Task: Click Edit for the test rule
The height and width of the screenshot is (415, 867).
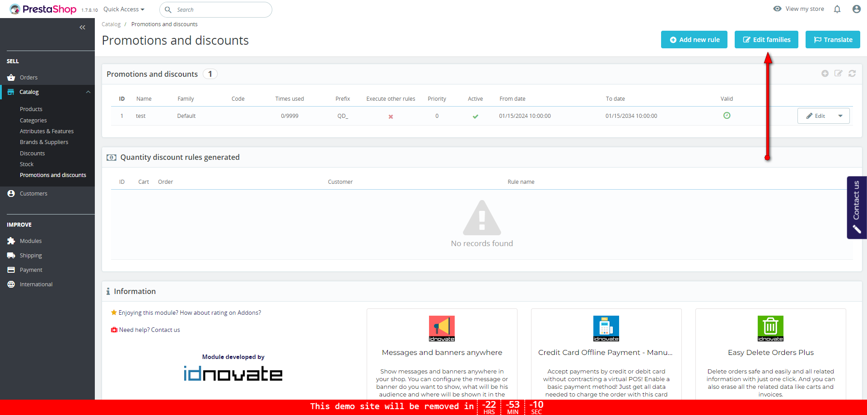Action: tap(816, 116)
